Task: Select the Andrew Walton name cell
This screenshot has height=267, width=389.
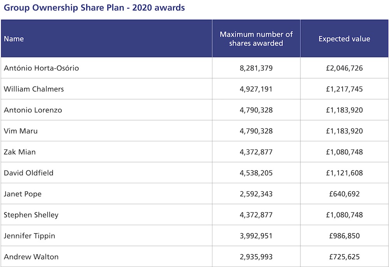Action: pos(31,257)
